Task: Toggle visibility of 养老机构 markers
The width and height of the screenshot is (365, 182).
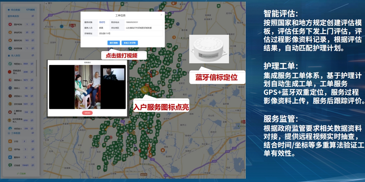Action: coord(33,32)
